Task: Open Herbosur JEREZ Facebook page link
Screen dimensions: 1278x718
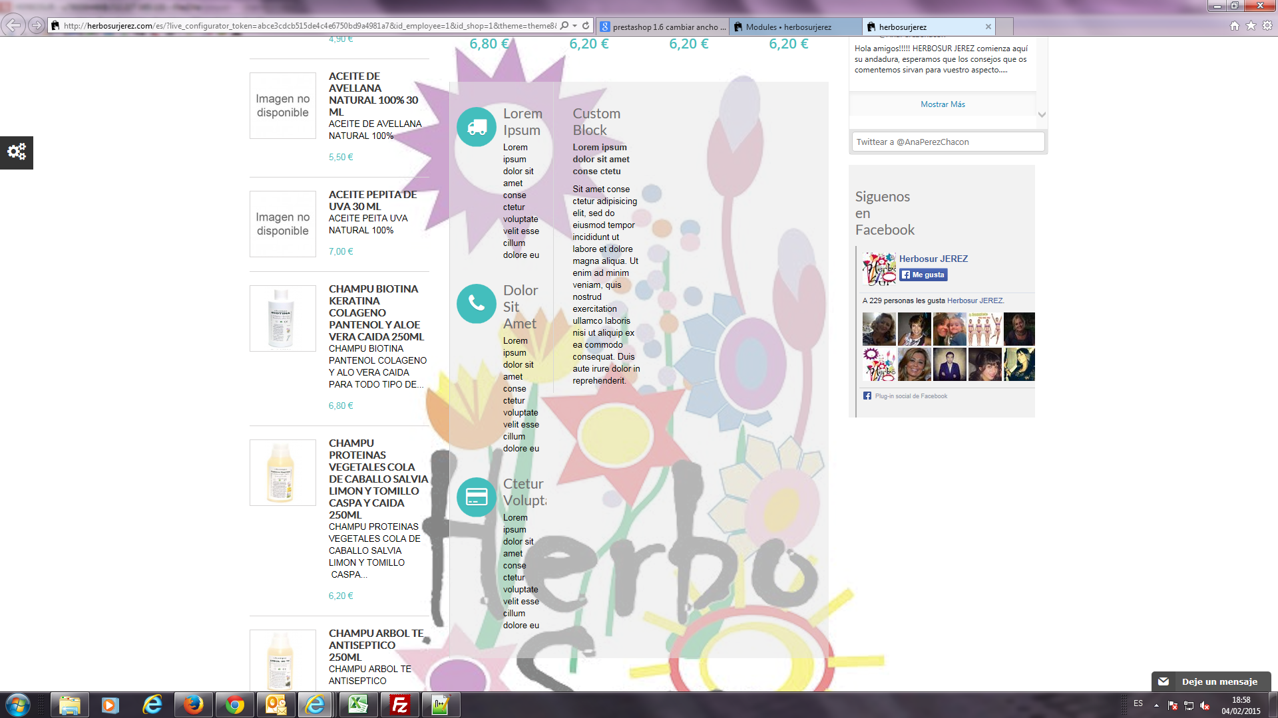Action: pyautogui.click(x=933, y=259)
